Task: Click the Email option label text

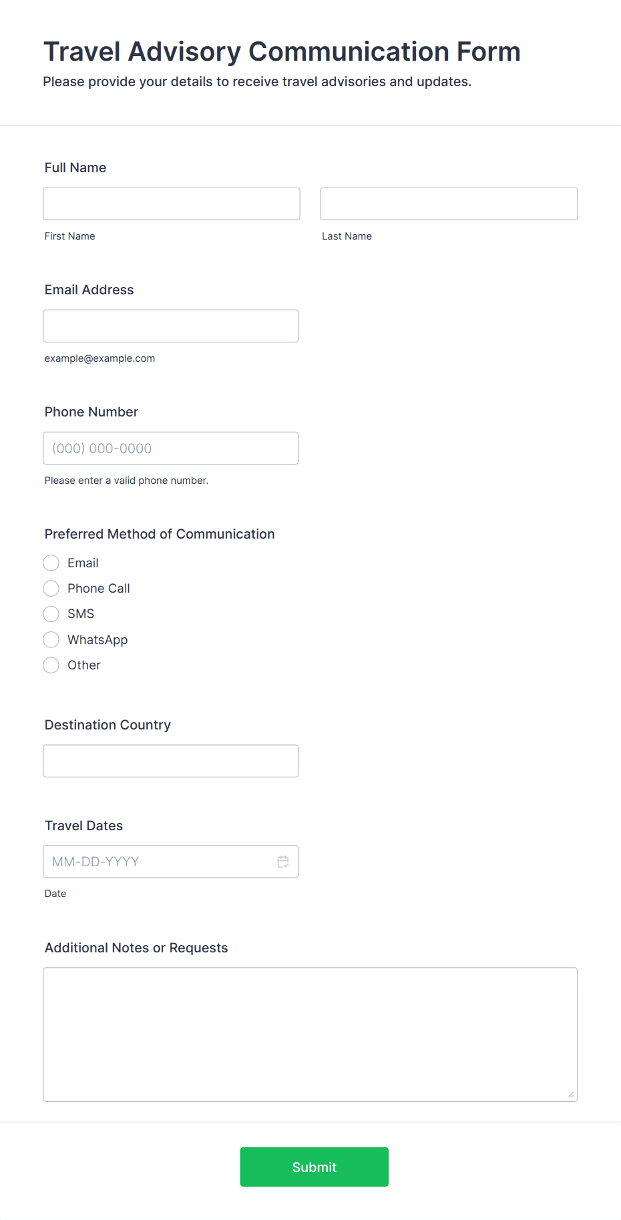Action: (83, 563)
